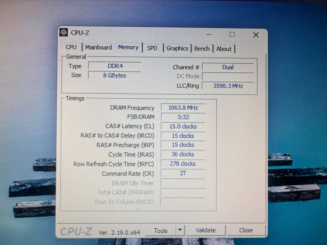Click the 3590.3 MHz LLC/Ring value
This screenshot has width=327, height=245.
pyautogui.click(x=228, y=86)
